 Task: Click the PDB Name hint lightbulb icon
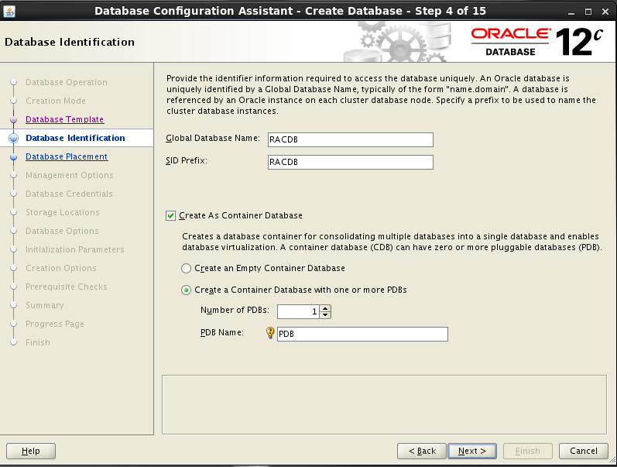pos(270,333)
